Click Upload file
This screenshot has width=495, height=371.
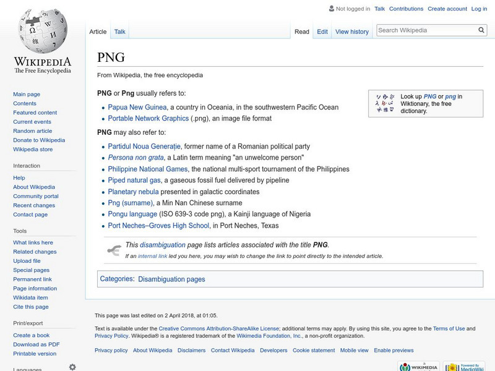27,260
